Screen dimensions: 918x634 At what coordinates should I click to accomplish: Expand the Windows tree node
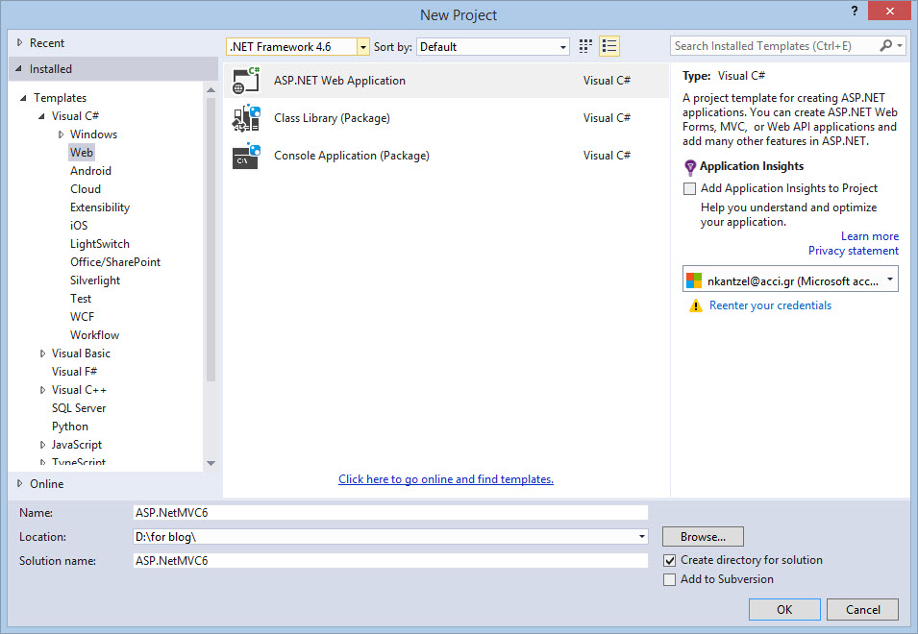click(61, 134)
